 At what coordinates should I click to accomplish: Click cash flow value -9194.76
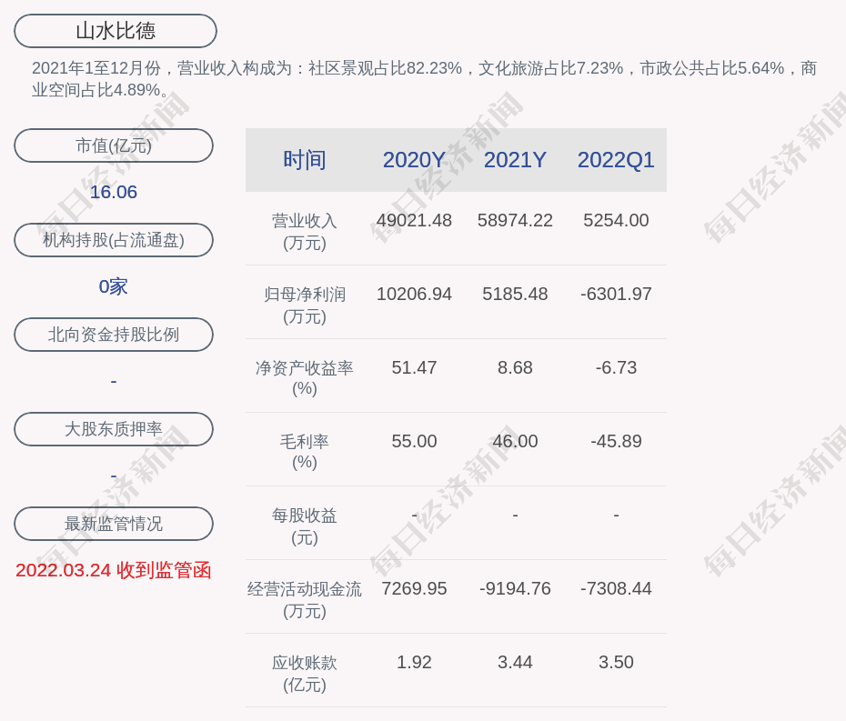[x=515, y=588]
